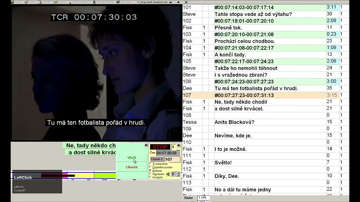Click the Ukončit button
The height and width of the screenshot is (202, 360).
132,167
